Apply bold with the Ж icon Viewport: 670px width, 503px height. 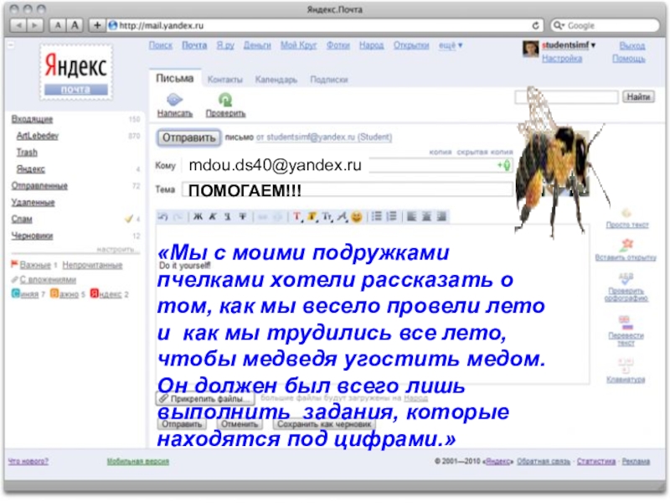tap(198, 217)
